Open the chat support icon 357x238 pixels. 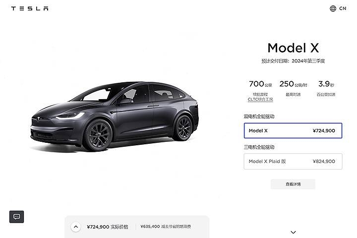point(17,217)
